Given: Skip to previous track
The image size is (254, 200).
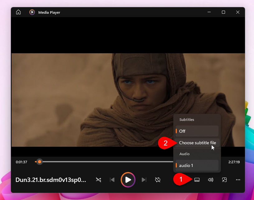Looking at the screenshot, I should point(112,180).
